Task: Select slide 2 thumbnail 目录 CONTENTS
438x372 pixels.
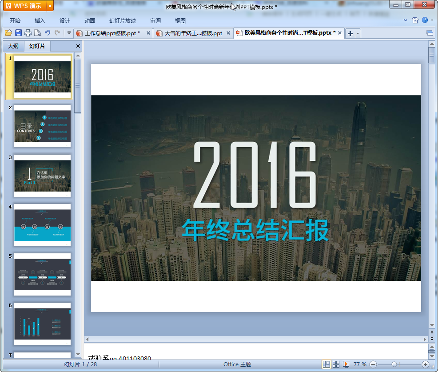Action: 43,126
